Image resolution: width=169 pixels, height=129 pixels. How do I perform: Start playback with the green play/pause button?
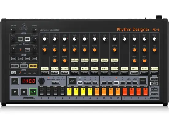point(33,92)
